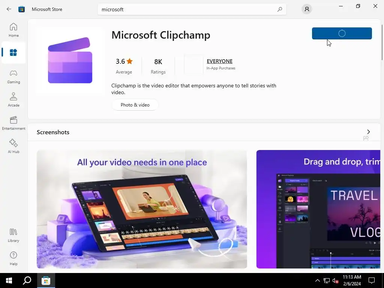Click the network icon in system tray

click(x=326, y=280)
